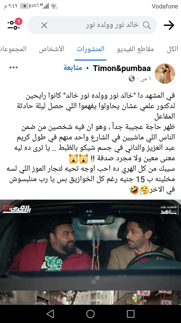Open Timon&pumbaa profile picture

tap(165, 73)
